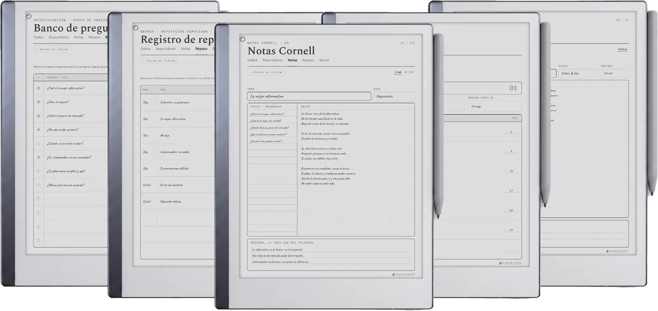Select summary 'Intercambia condiciones, no partas la diferencia.'
This screenshot has height=311, width=658.
coord(280,262)
